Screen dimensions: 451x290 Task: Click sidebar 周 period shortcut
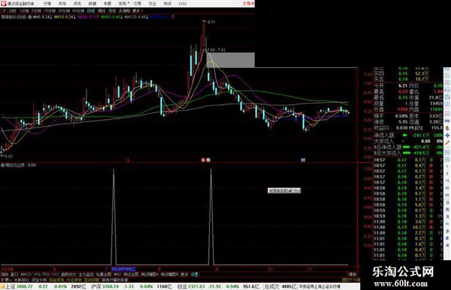447,210
